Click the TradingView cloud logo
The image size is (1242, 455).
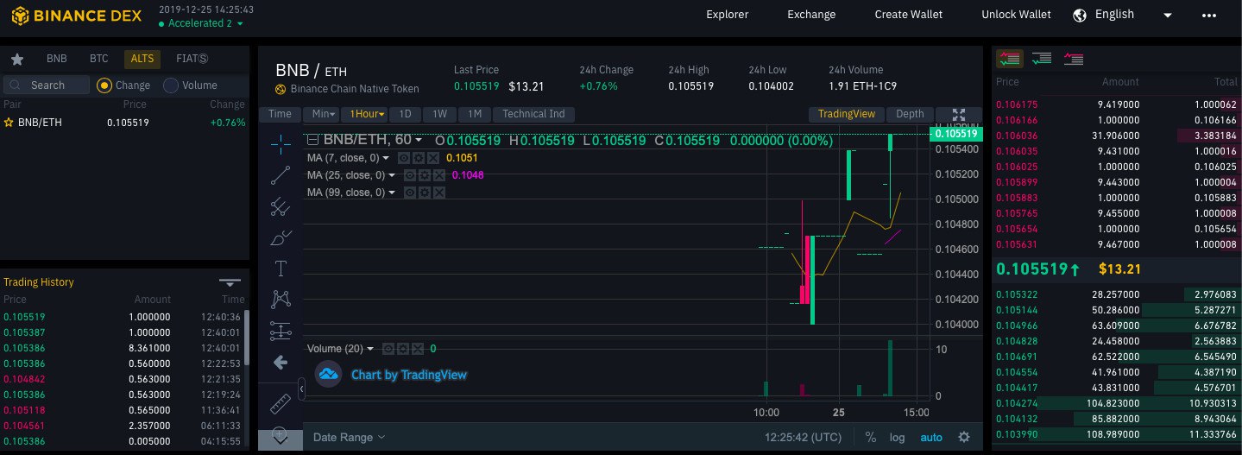pyautogui.click(x=328, y=375)
